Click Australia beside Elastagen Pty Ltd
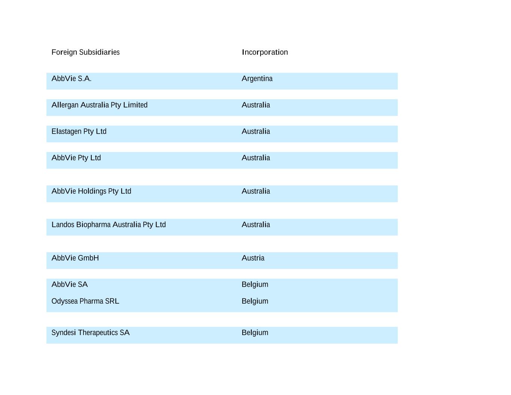 (x=256, y=131)
